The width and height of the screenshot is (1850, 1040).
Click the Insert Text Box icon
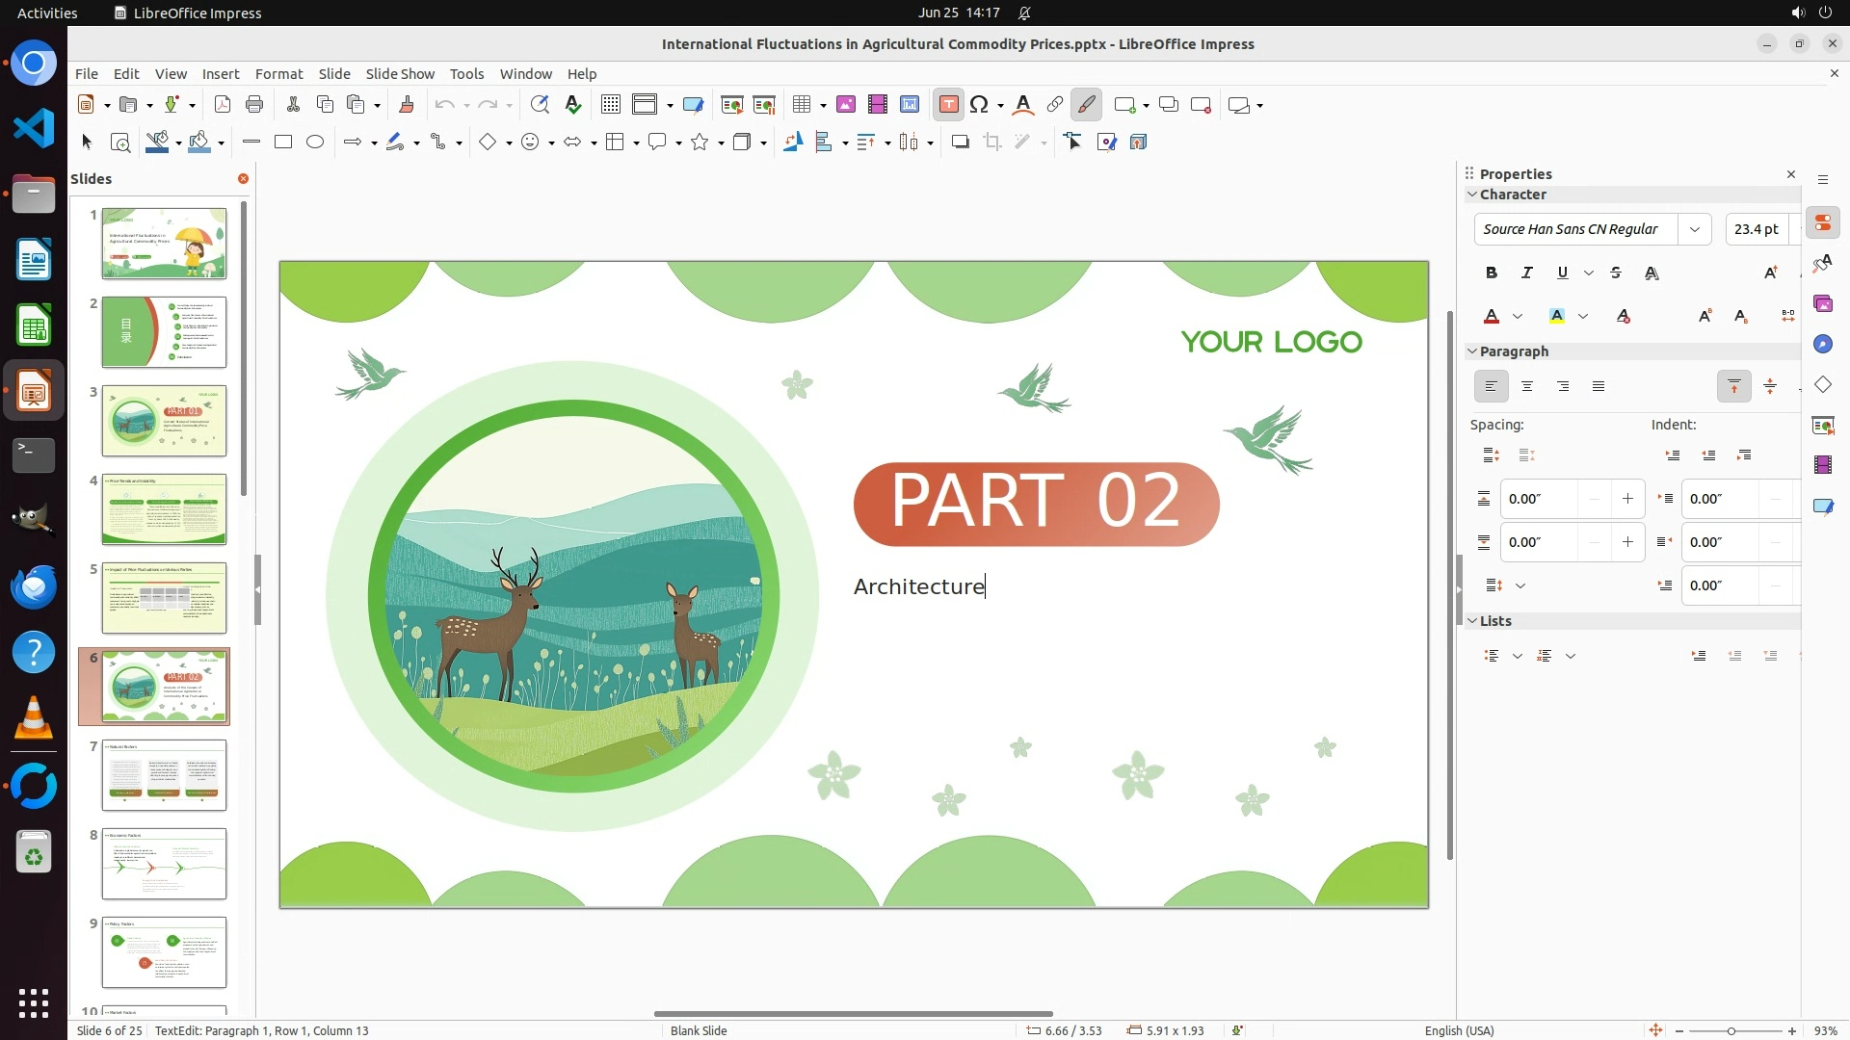948,105
